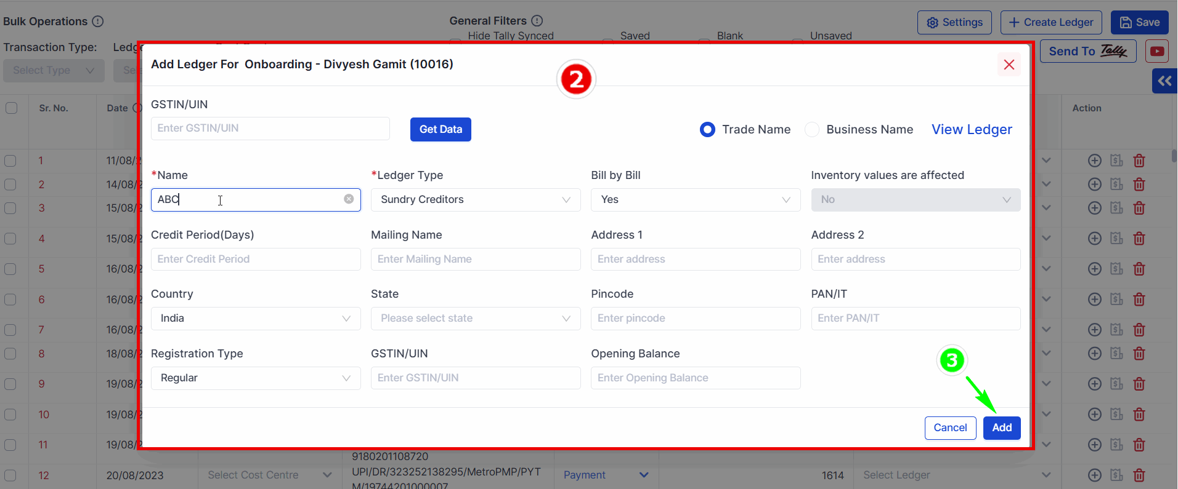The image size is (1178, 489).
Task: Open Select Ledger dropdown in row 12
Action: click(957, 475)
